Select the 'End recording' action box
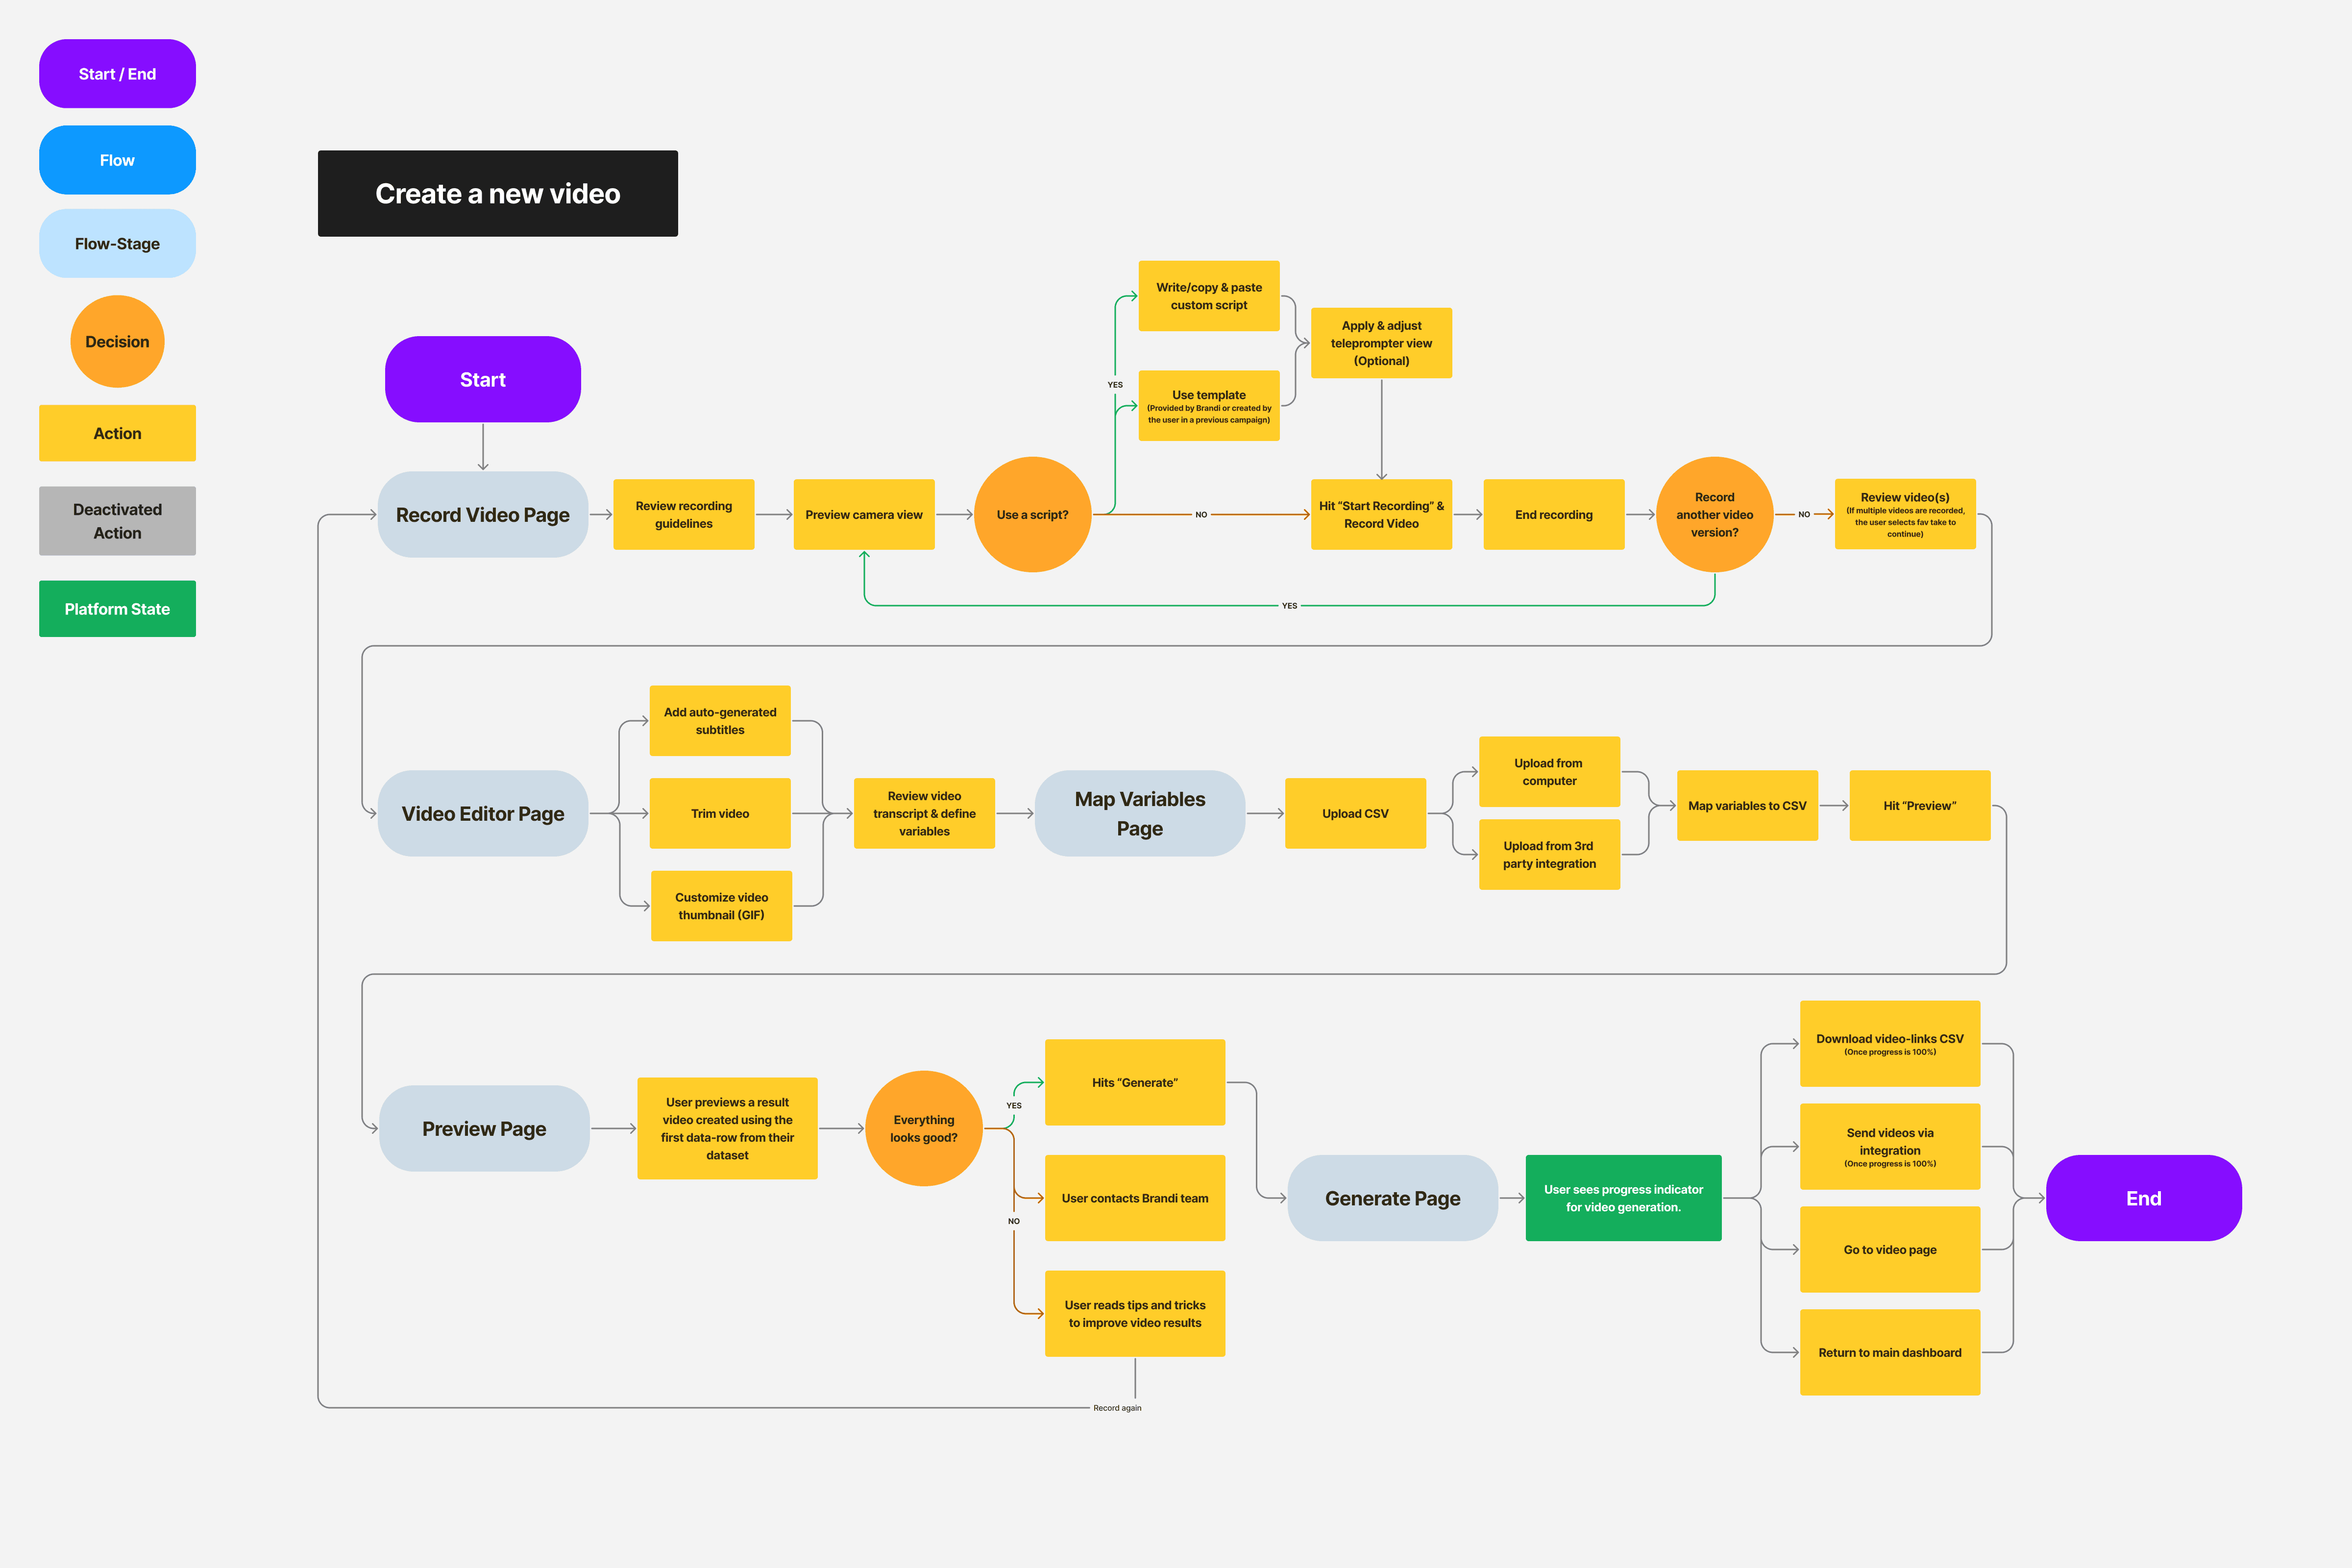Screen dimensions: 2352x1568 click(1554, 514)
